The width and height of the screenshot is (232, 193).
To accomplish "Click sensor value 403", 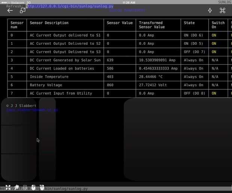I will click(x=110, y=77).
